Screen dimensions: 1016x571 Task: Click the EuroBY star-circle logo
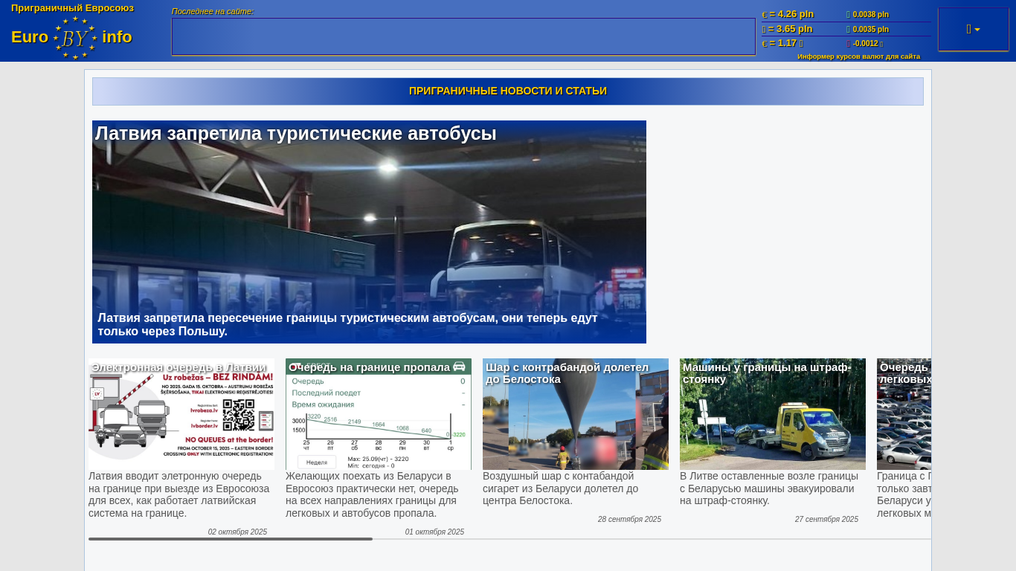click(x=75, y=37)
